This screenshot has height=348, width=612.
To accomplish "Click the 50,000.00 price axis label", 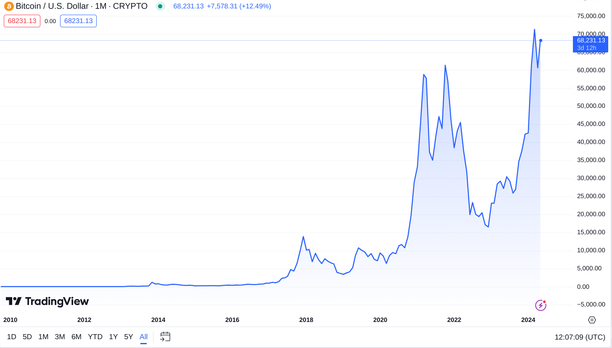I will coord(591,106).
